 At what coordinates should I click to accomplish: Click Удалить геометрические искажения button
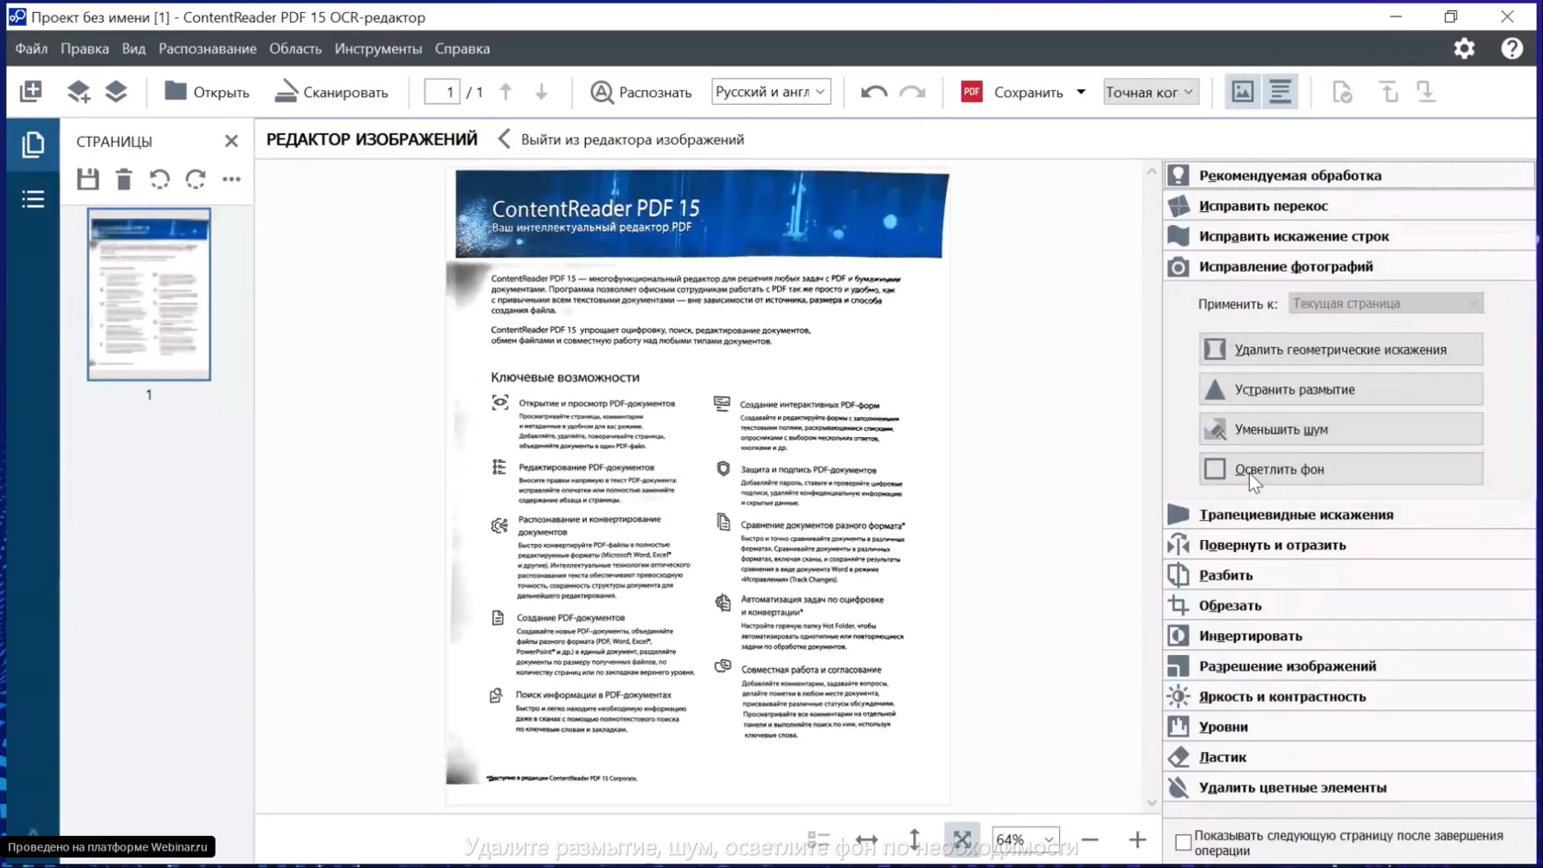[1340, 349]
